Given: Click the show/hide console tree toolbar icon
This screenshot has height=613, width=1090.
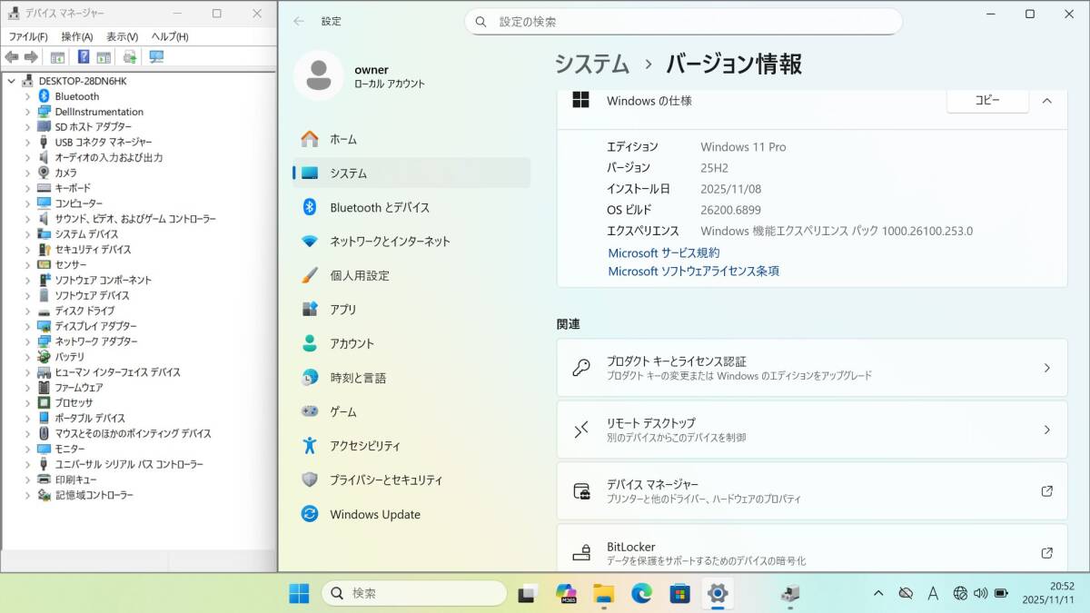Looking at the screenshot, I should (57, 57).
